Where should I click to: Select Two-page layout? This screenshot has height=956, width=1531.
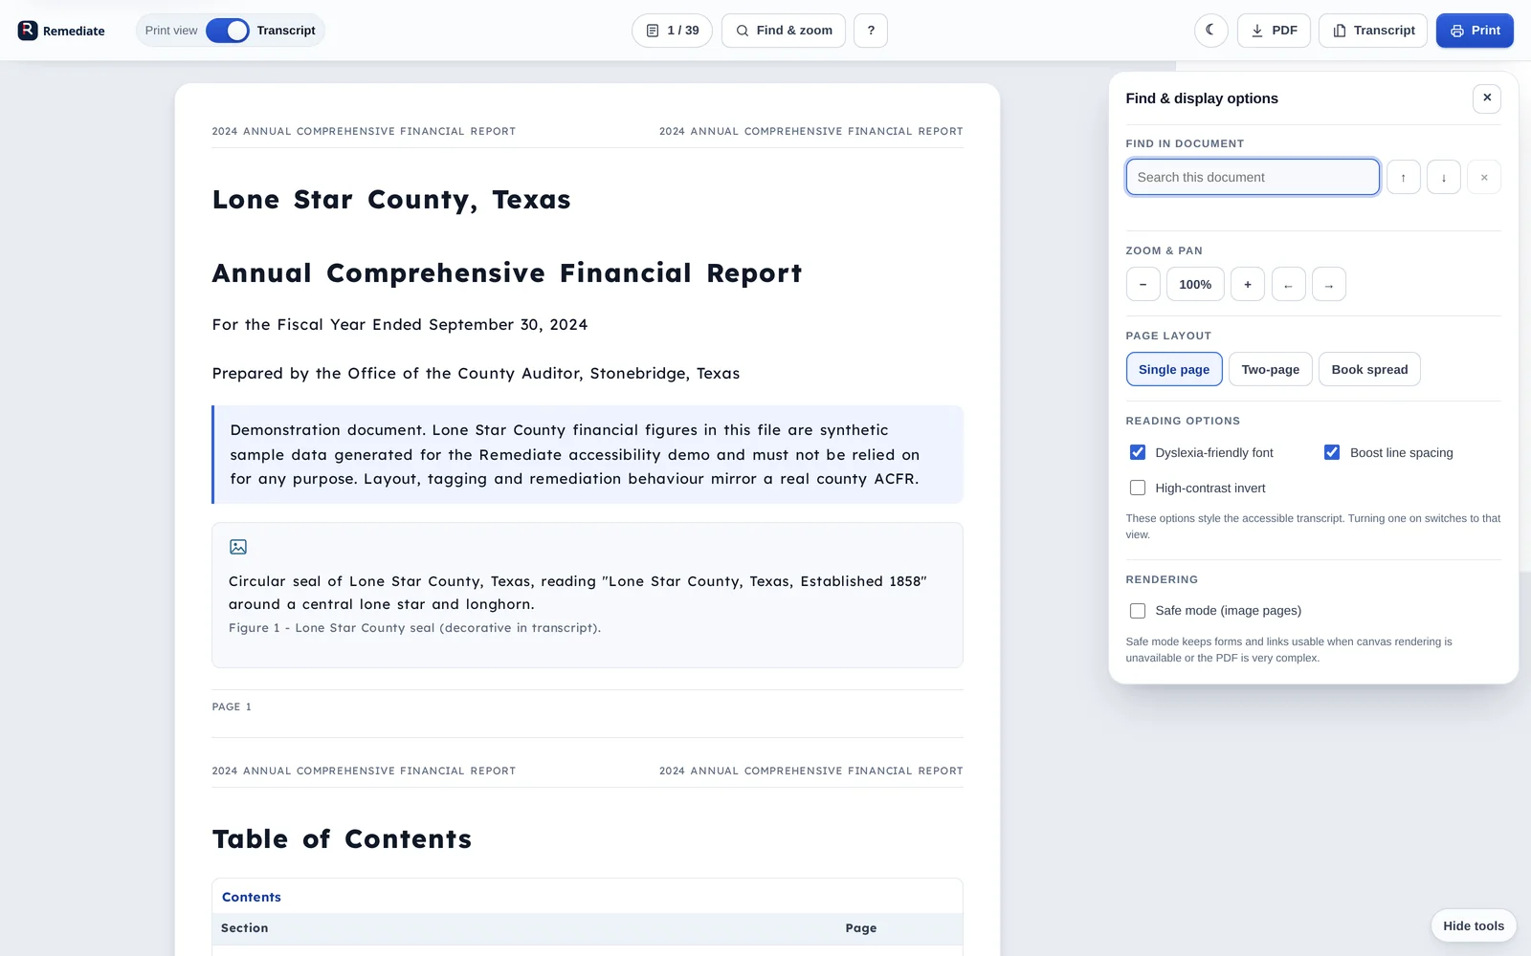click(x=1271, y=369)
